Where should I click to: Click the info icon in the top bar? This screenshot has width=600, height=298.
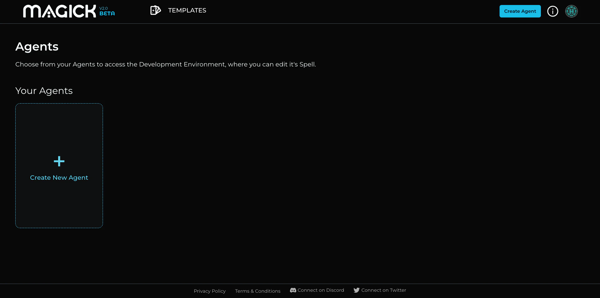552,11
